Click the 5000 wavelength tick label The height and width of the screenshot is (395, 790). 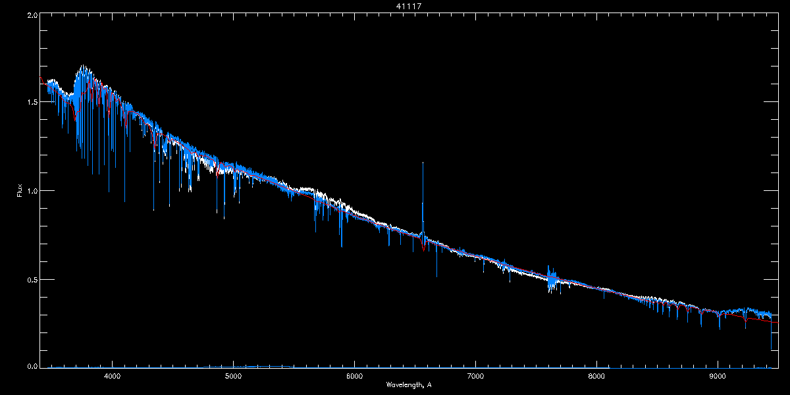click(233, 375)
